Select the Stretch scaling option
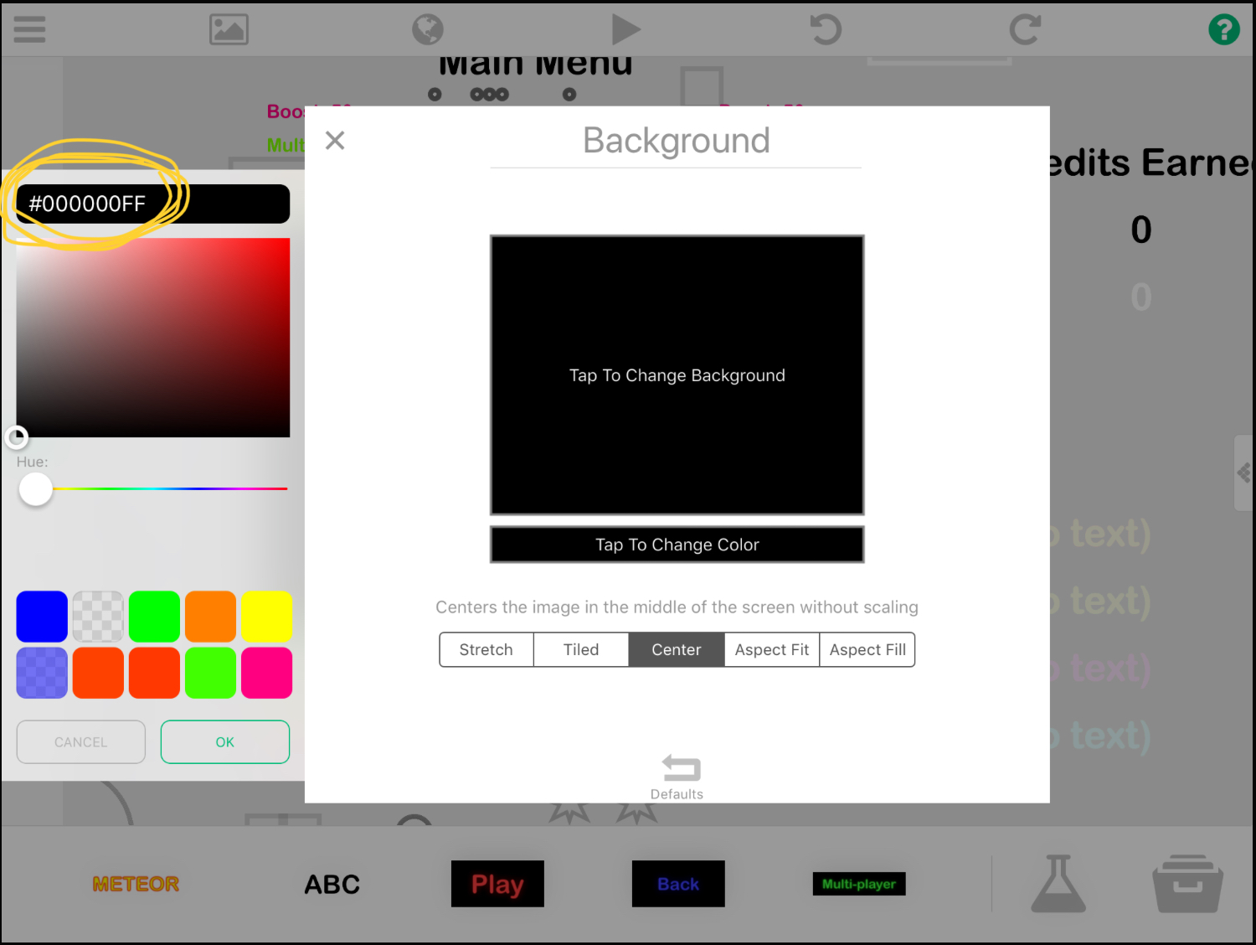1256x945 pixels. click(486, 650)
